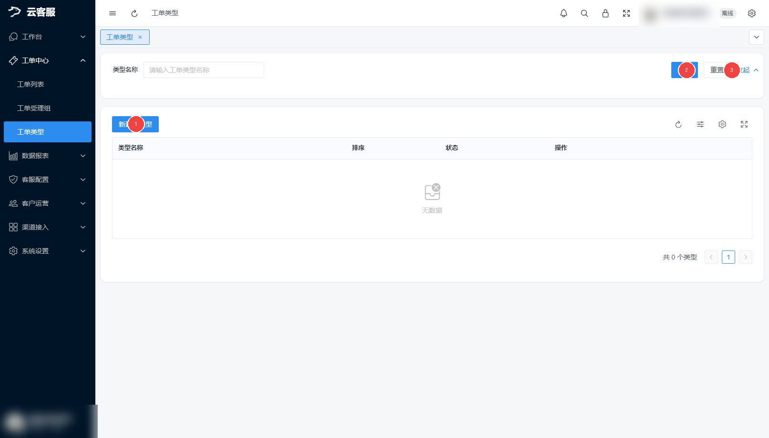Click the refresh icon beside the breadcrumb

(x=134, y=13)
